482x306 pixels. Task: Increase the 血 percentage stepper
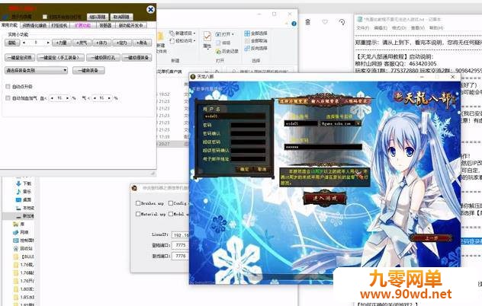pyautogui.click(x=67, y=98)
